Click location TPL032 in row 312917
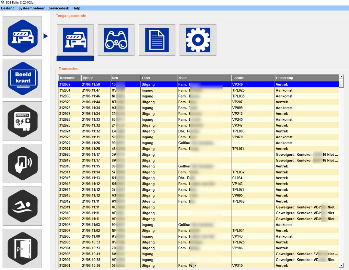The height and width of the screenshot is (270, 349). (238, 172)
